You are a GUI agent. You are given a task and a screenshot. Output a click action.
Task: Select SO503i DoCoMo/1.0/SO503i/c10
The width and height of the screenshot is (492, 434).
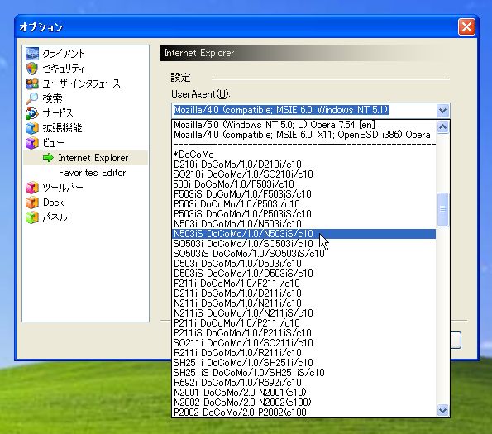[303, 244]
